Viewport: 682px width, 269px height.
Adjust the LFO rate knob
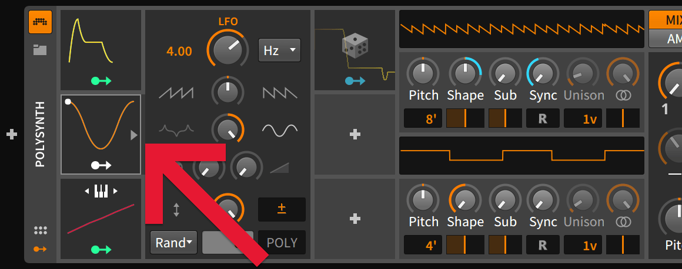coord(228,49)
